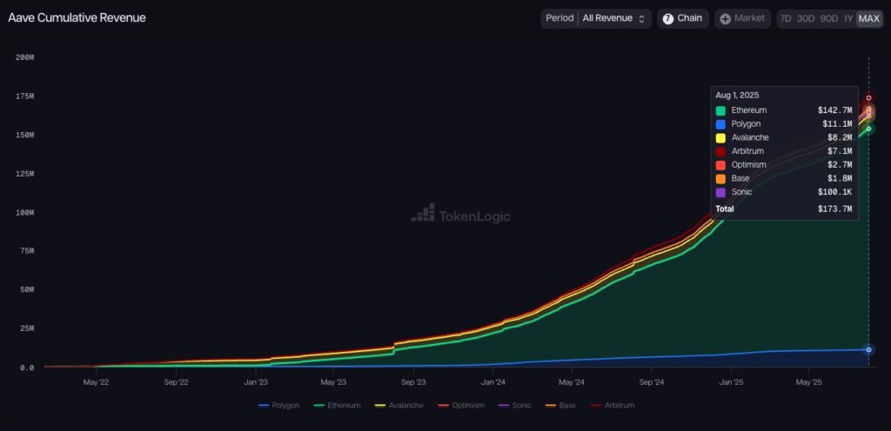The height and width of the screenshot is (431, 891).
Task: Click the blue Polygon swatch in tooltip
Action: click(x=720, y=124)
